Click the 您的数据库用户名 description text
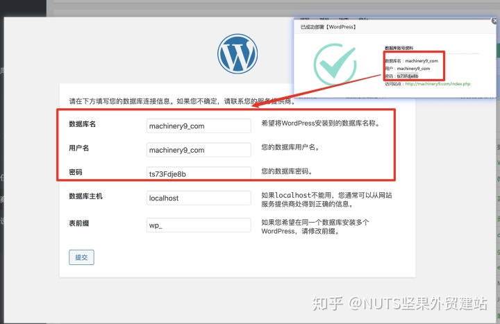500x324 pixels. point(290,147)
